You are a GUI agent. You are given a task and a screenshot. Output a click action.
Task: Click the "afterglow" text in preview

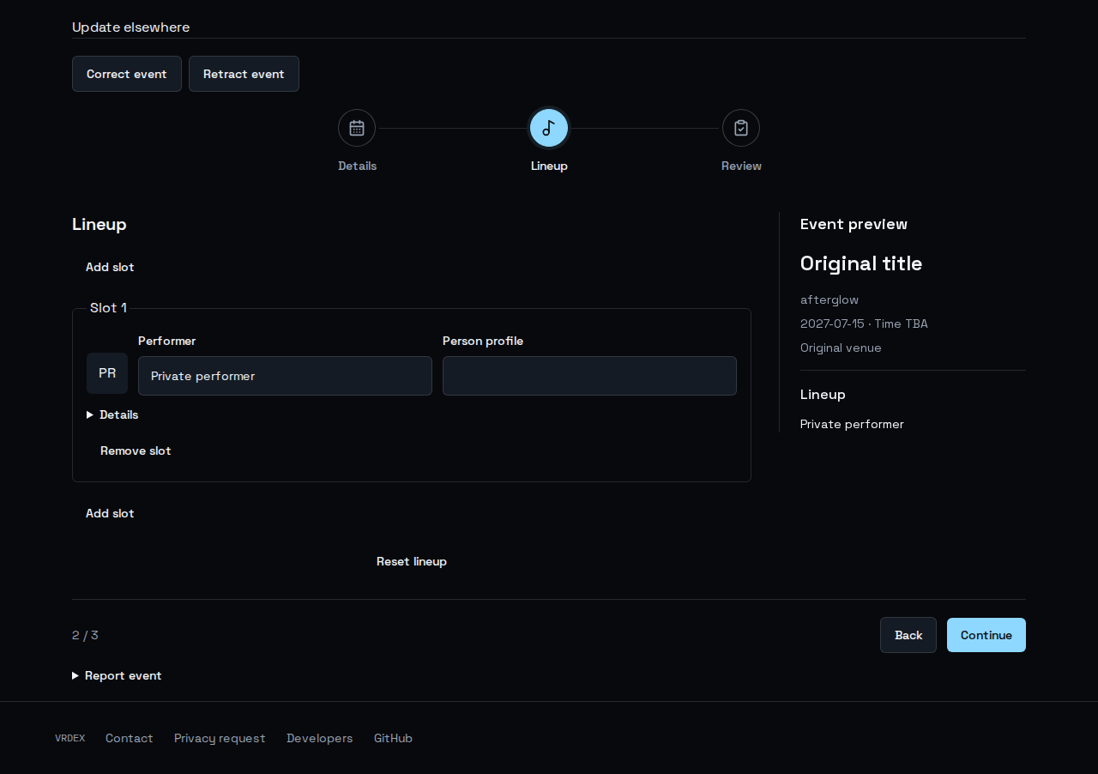tap(830, 299)
